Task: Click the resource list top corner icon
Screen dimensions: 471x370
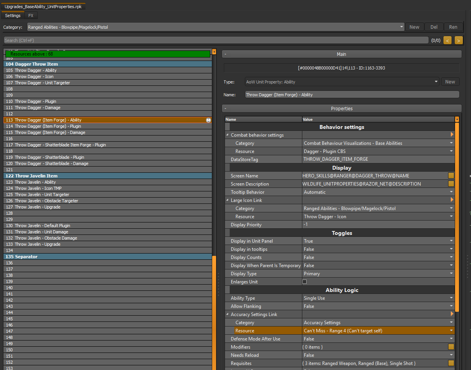Action: (214, 52)
